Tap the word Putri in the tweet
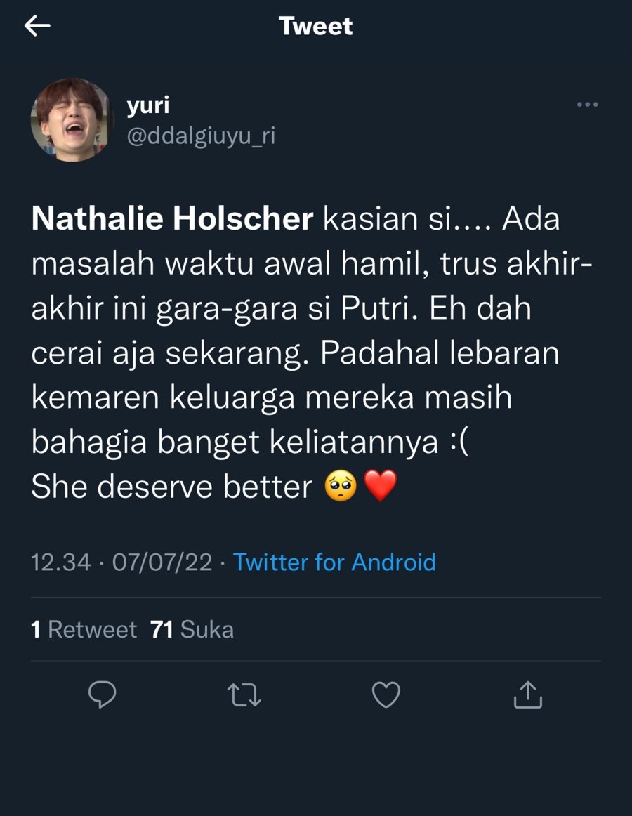632x816 pixels. [x=379, y=308]
